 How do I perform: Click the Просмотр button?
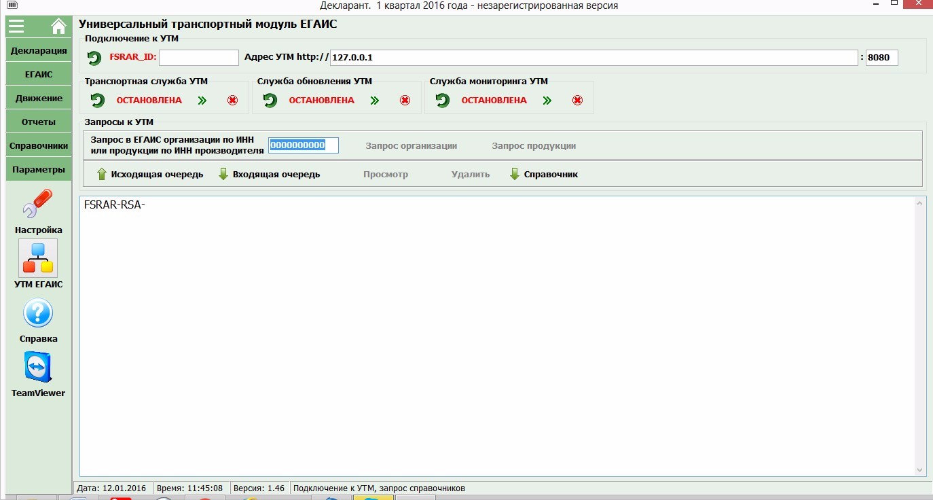[386, 174]
